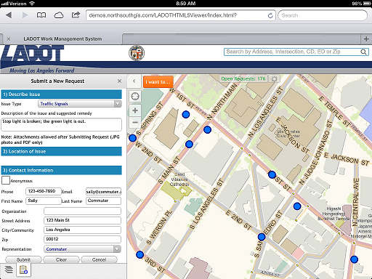
Task: Open iCloud tabs cloud icon
Action: (59, 15)
